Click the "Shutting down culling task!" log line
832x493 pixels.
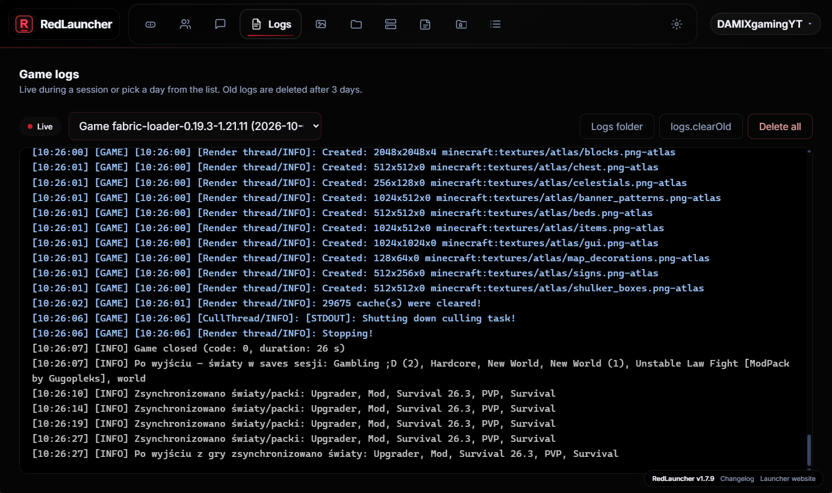point(274,318)
